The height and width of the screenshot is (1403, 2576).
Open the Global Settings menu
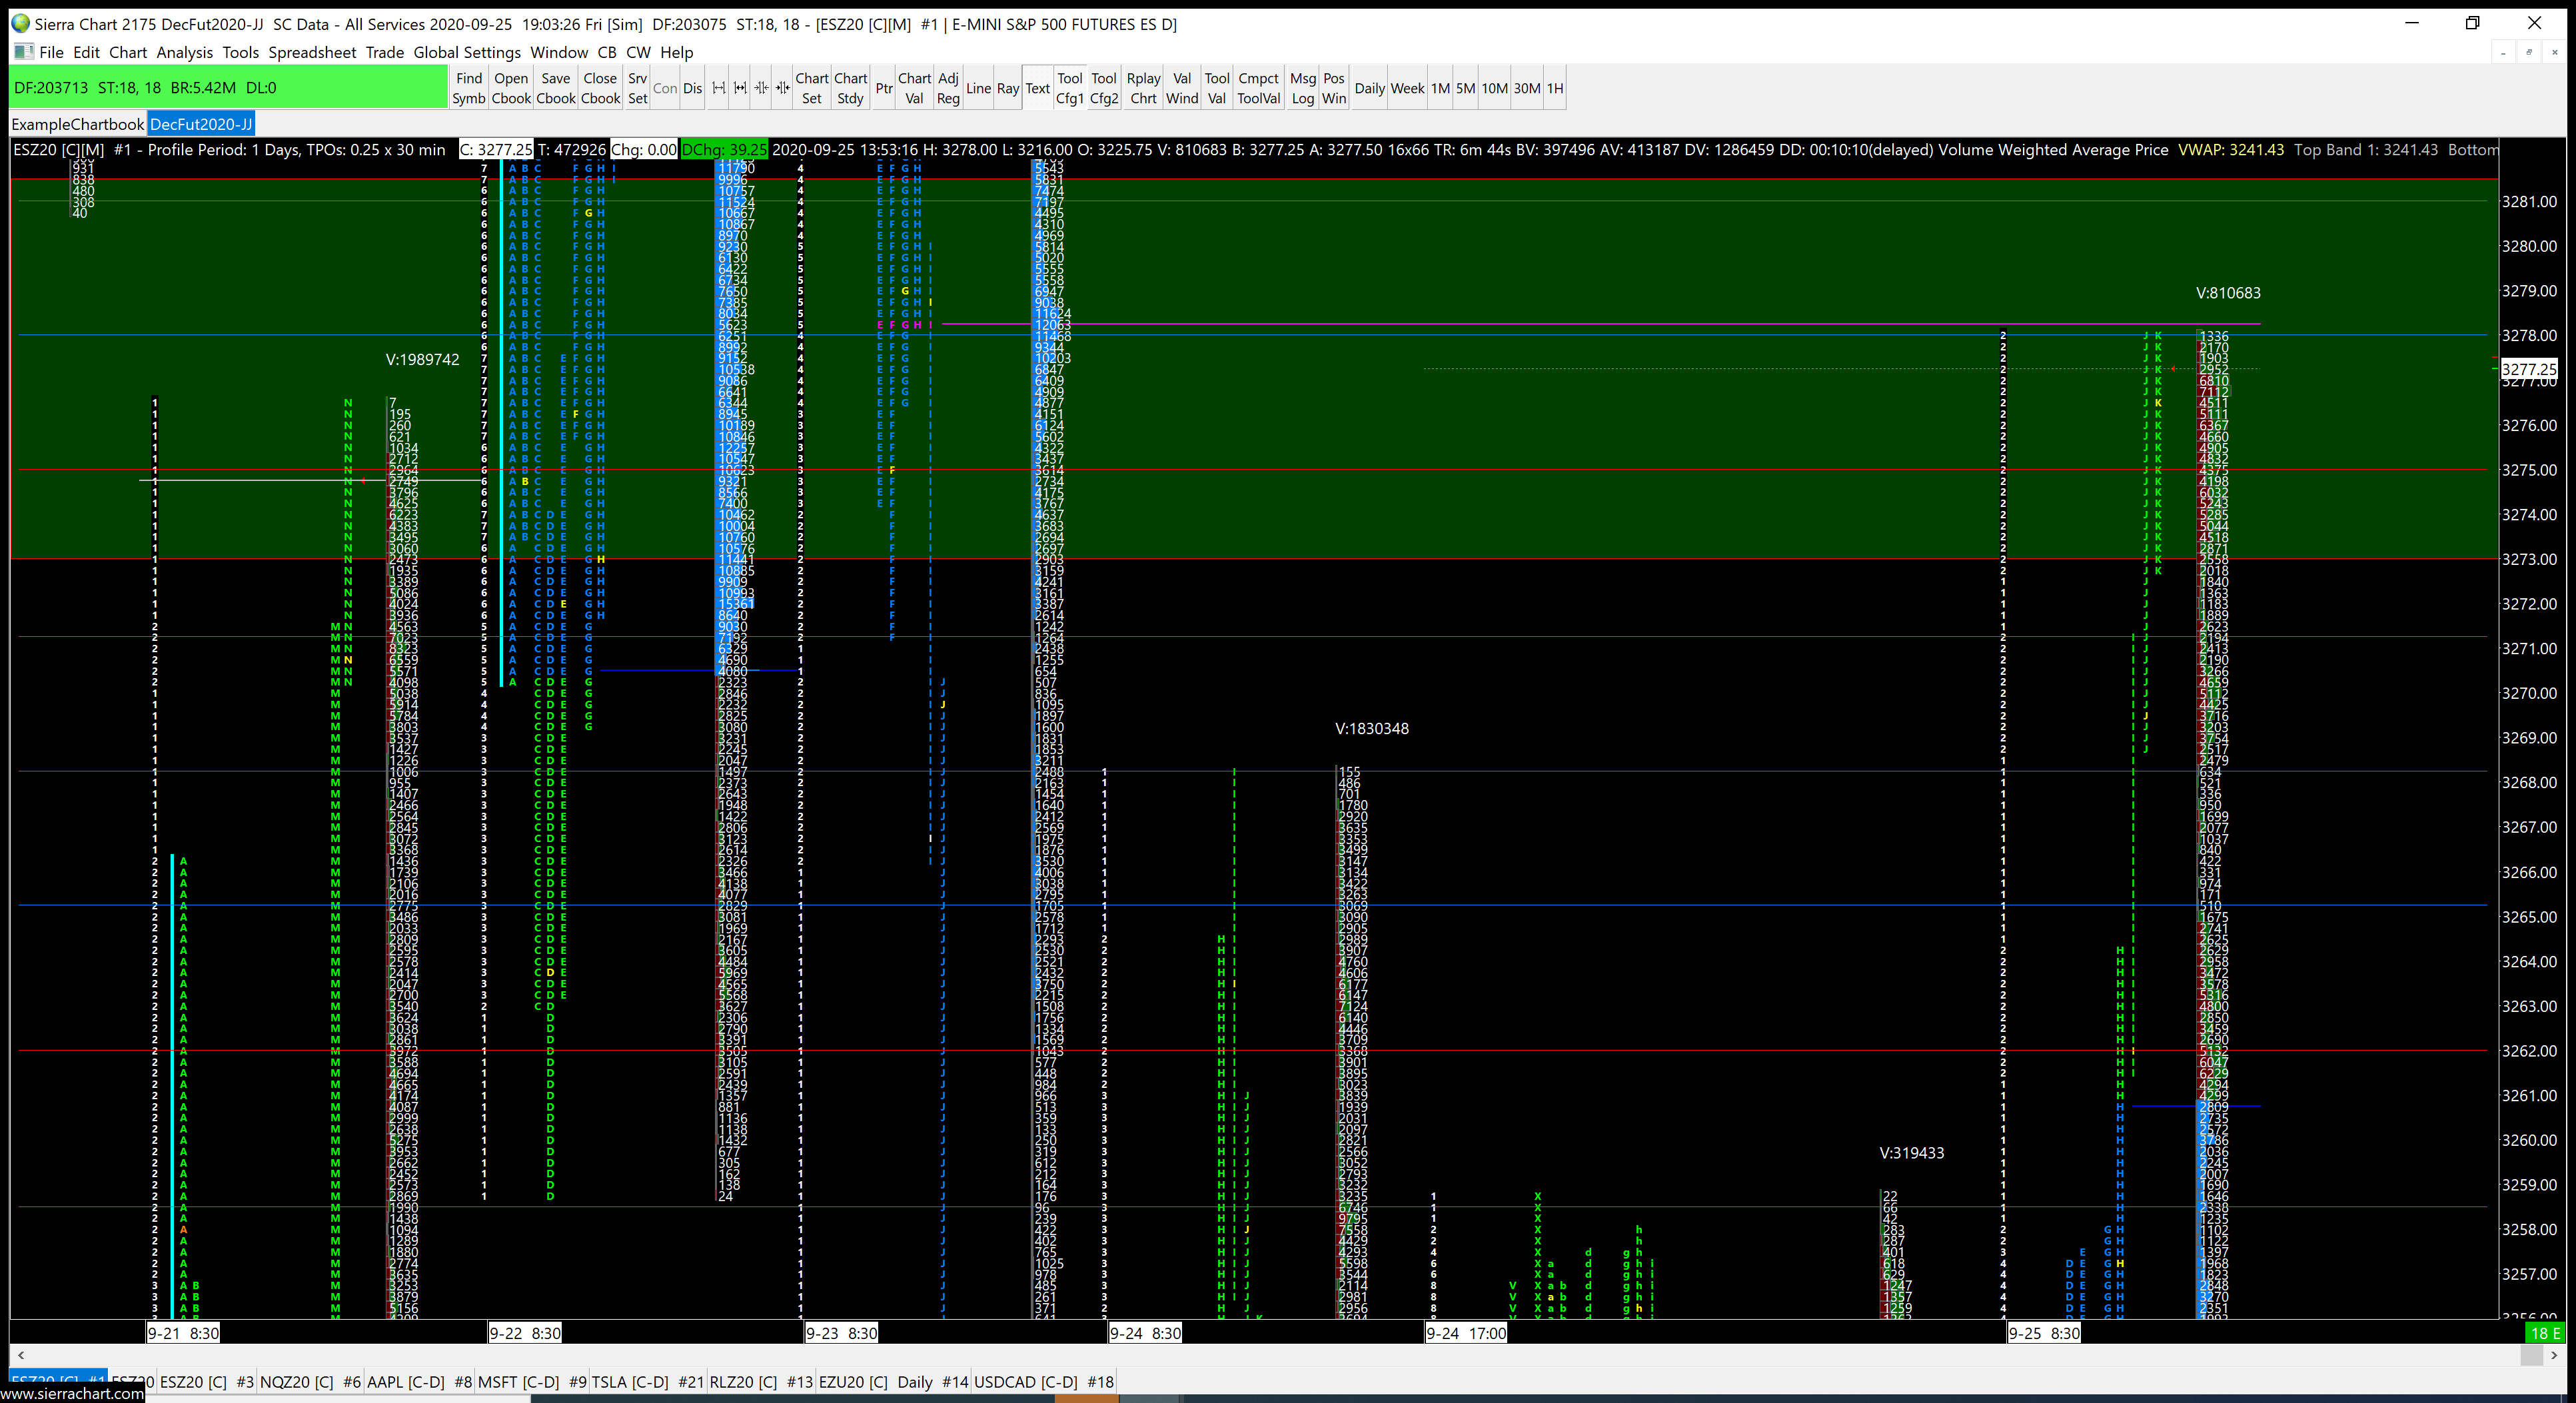pos(467,52)
